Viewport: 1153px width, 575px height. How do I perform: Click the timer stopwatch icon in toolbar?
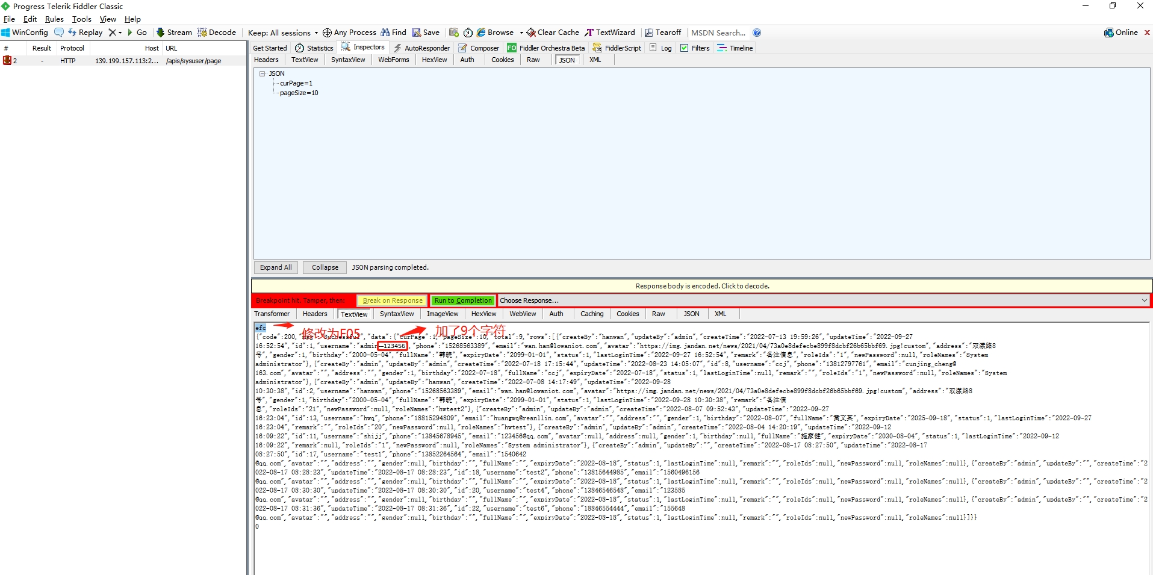[x=468, y=33]
